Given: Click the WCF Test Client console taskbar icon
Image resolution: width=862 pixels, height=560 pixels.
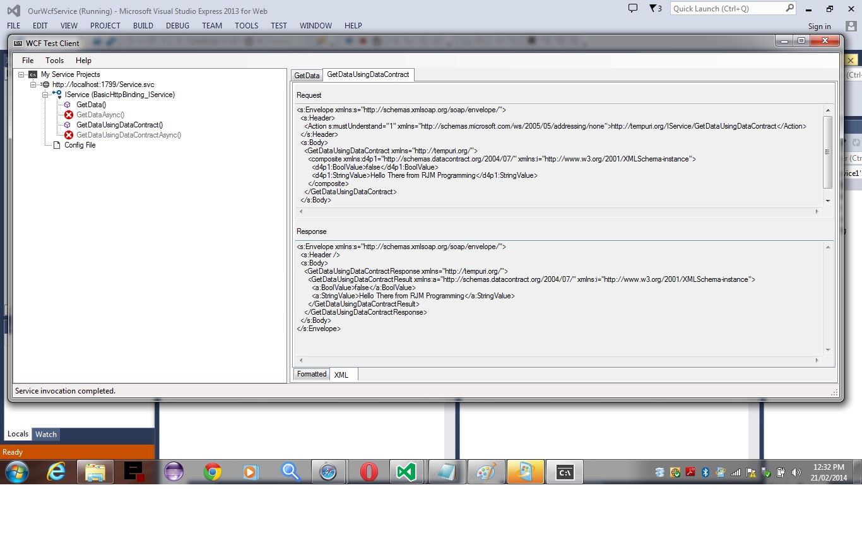Looking at the screenshot, I should [565, 472].
